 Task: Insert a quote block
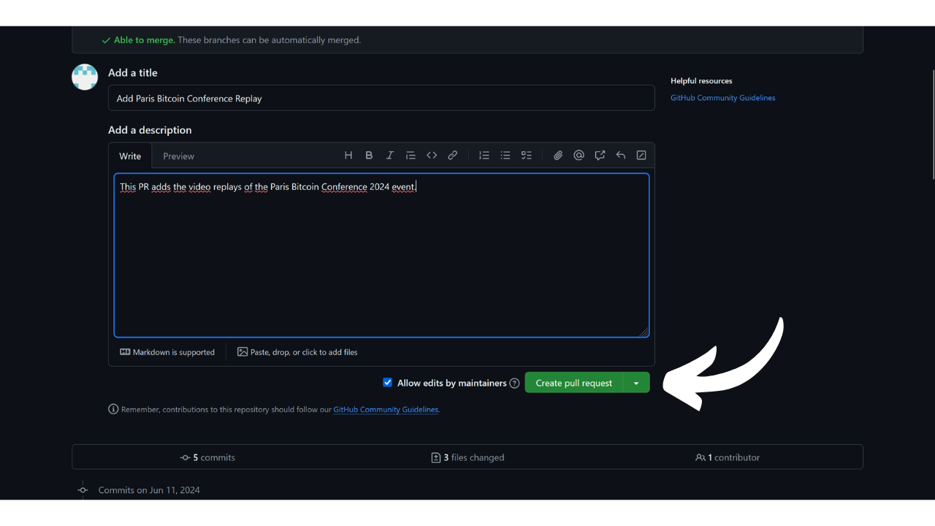tap(411, 156)
